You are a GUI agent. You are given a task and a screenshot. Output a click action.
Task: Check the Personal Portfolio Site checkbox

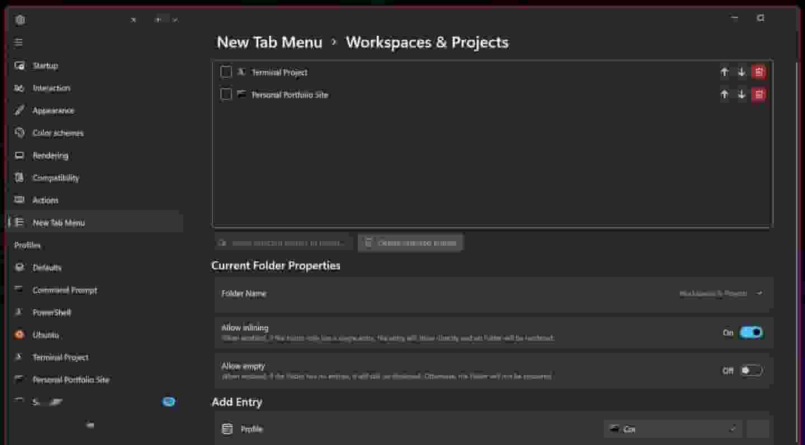pyautogui.click(x=226, y=95)
